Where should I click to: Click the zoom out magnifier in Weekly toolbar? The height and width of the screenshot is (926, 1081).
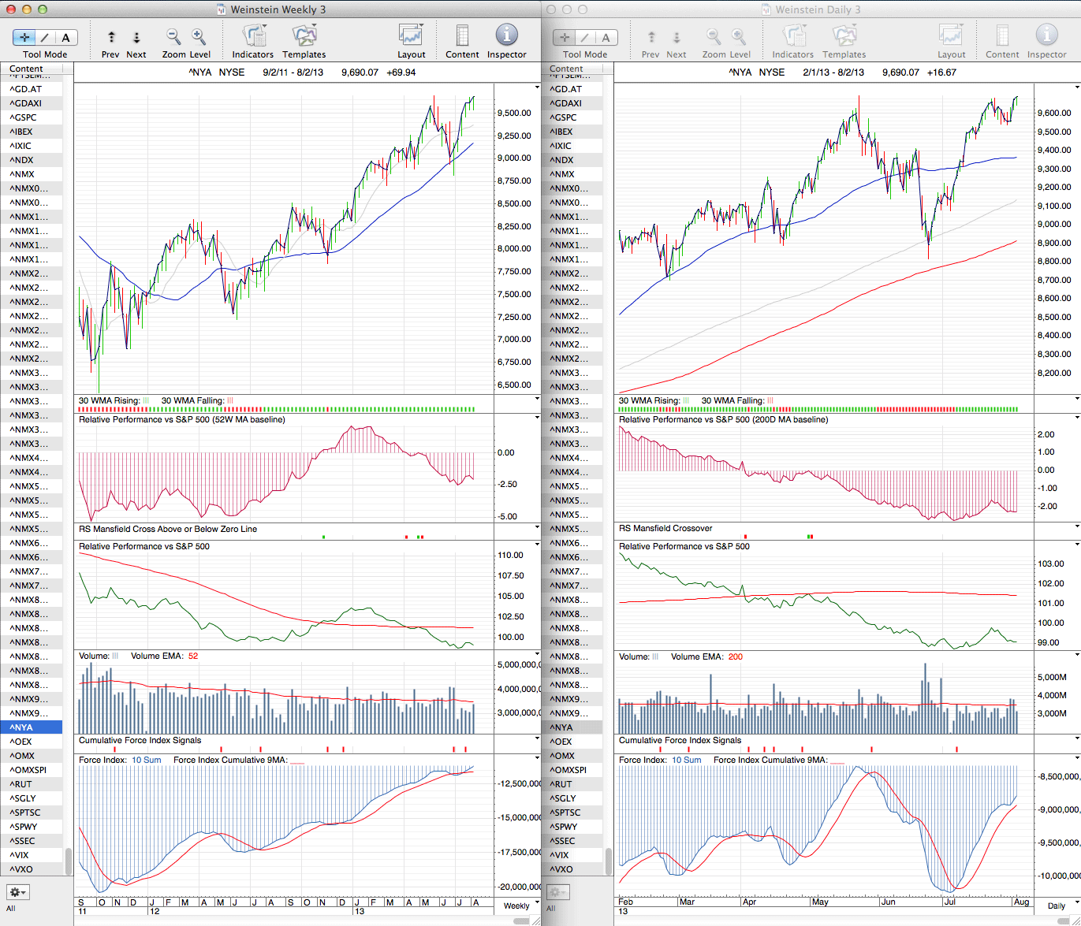pos(173,37)
